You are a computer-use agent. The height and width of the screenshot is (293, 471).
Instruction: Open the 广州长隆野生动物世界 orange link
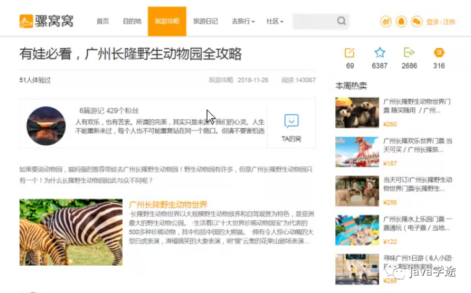click(168, 205)
